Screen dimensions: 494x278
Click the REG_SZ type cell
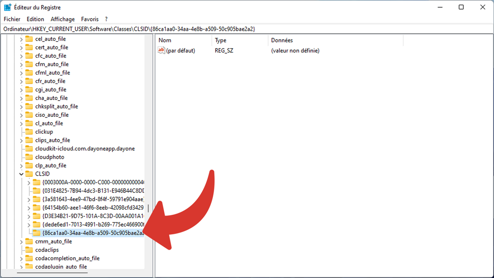(224, 51)
